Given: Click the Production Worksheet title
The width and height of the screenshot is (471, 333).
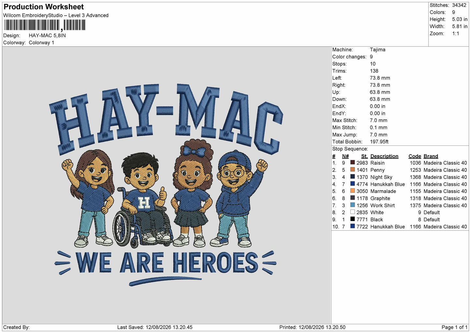Looking at the screenshot, I should pyautogui.click(x=44, y=7).
